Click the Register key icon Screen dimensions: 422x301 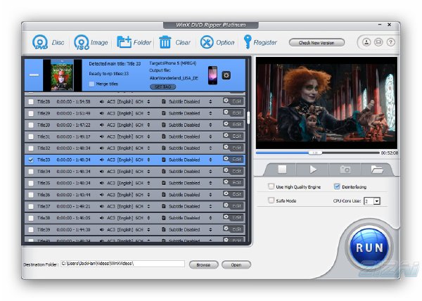click(x=248, y=42)
